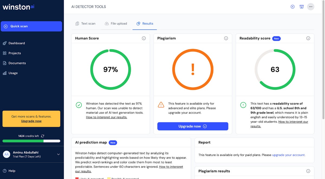Viewport: 325px width, 179px height.
Task: Go to Documents in sidebar
Action: pyautogui.click(x=17, y=63)
